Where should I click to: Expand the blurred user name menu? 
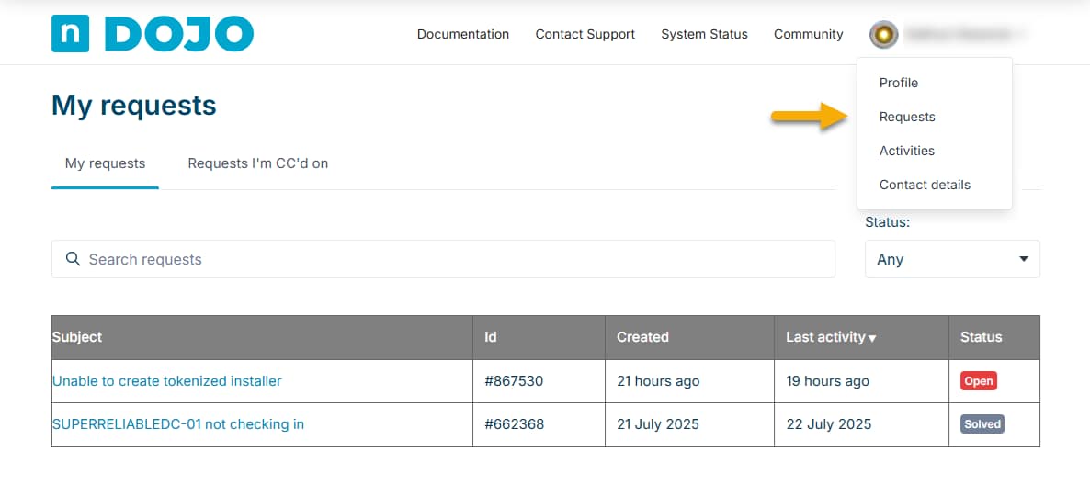(963, 35)
